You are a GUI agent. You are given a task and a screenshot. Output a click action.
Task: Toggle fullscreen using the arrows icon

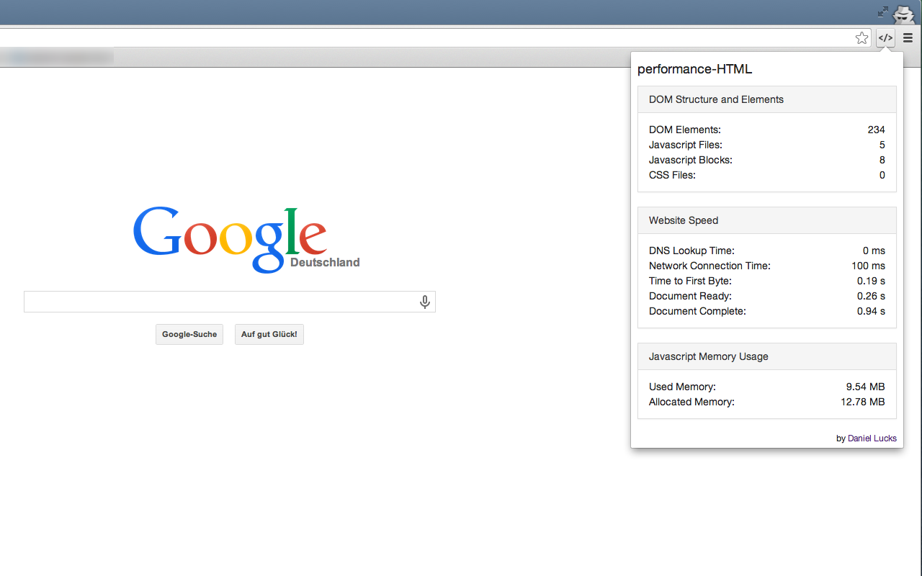click(x=883, y=12)
